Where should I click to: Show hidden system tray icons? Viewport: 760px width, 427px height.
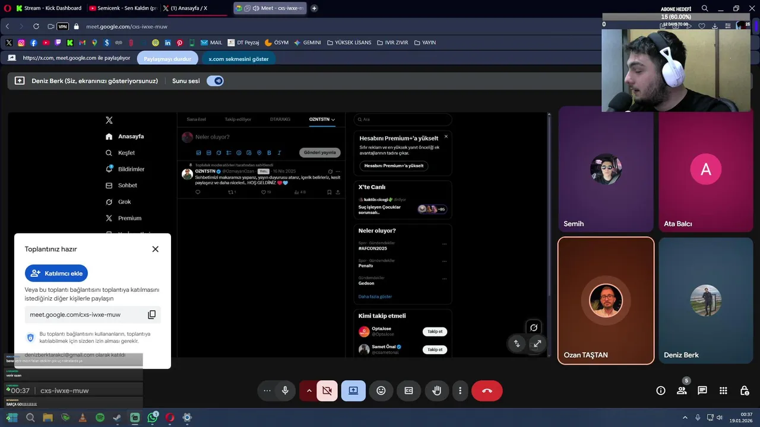point(685,418)
